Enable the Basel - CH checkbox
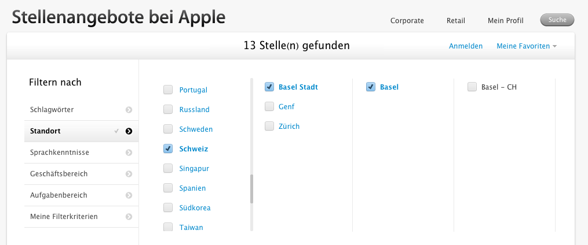Image resolution: width=588 pixels, height=245 pixels. (x=472, y=87)
